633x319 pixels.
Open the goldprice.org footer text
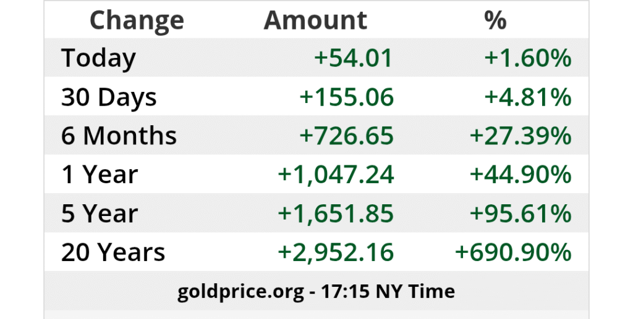pyautogui.click(x=316, y=292)
